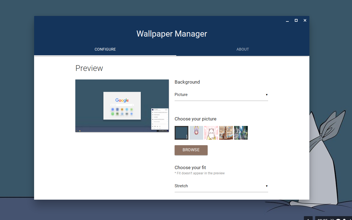Select the white cat on pink thumbnail

[x=211, y=133]
